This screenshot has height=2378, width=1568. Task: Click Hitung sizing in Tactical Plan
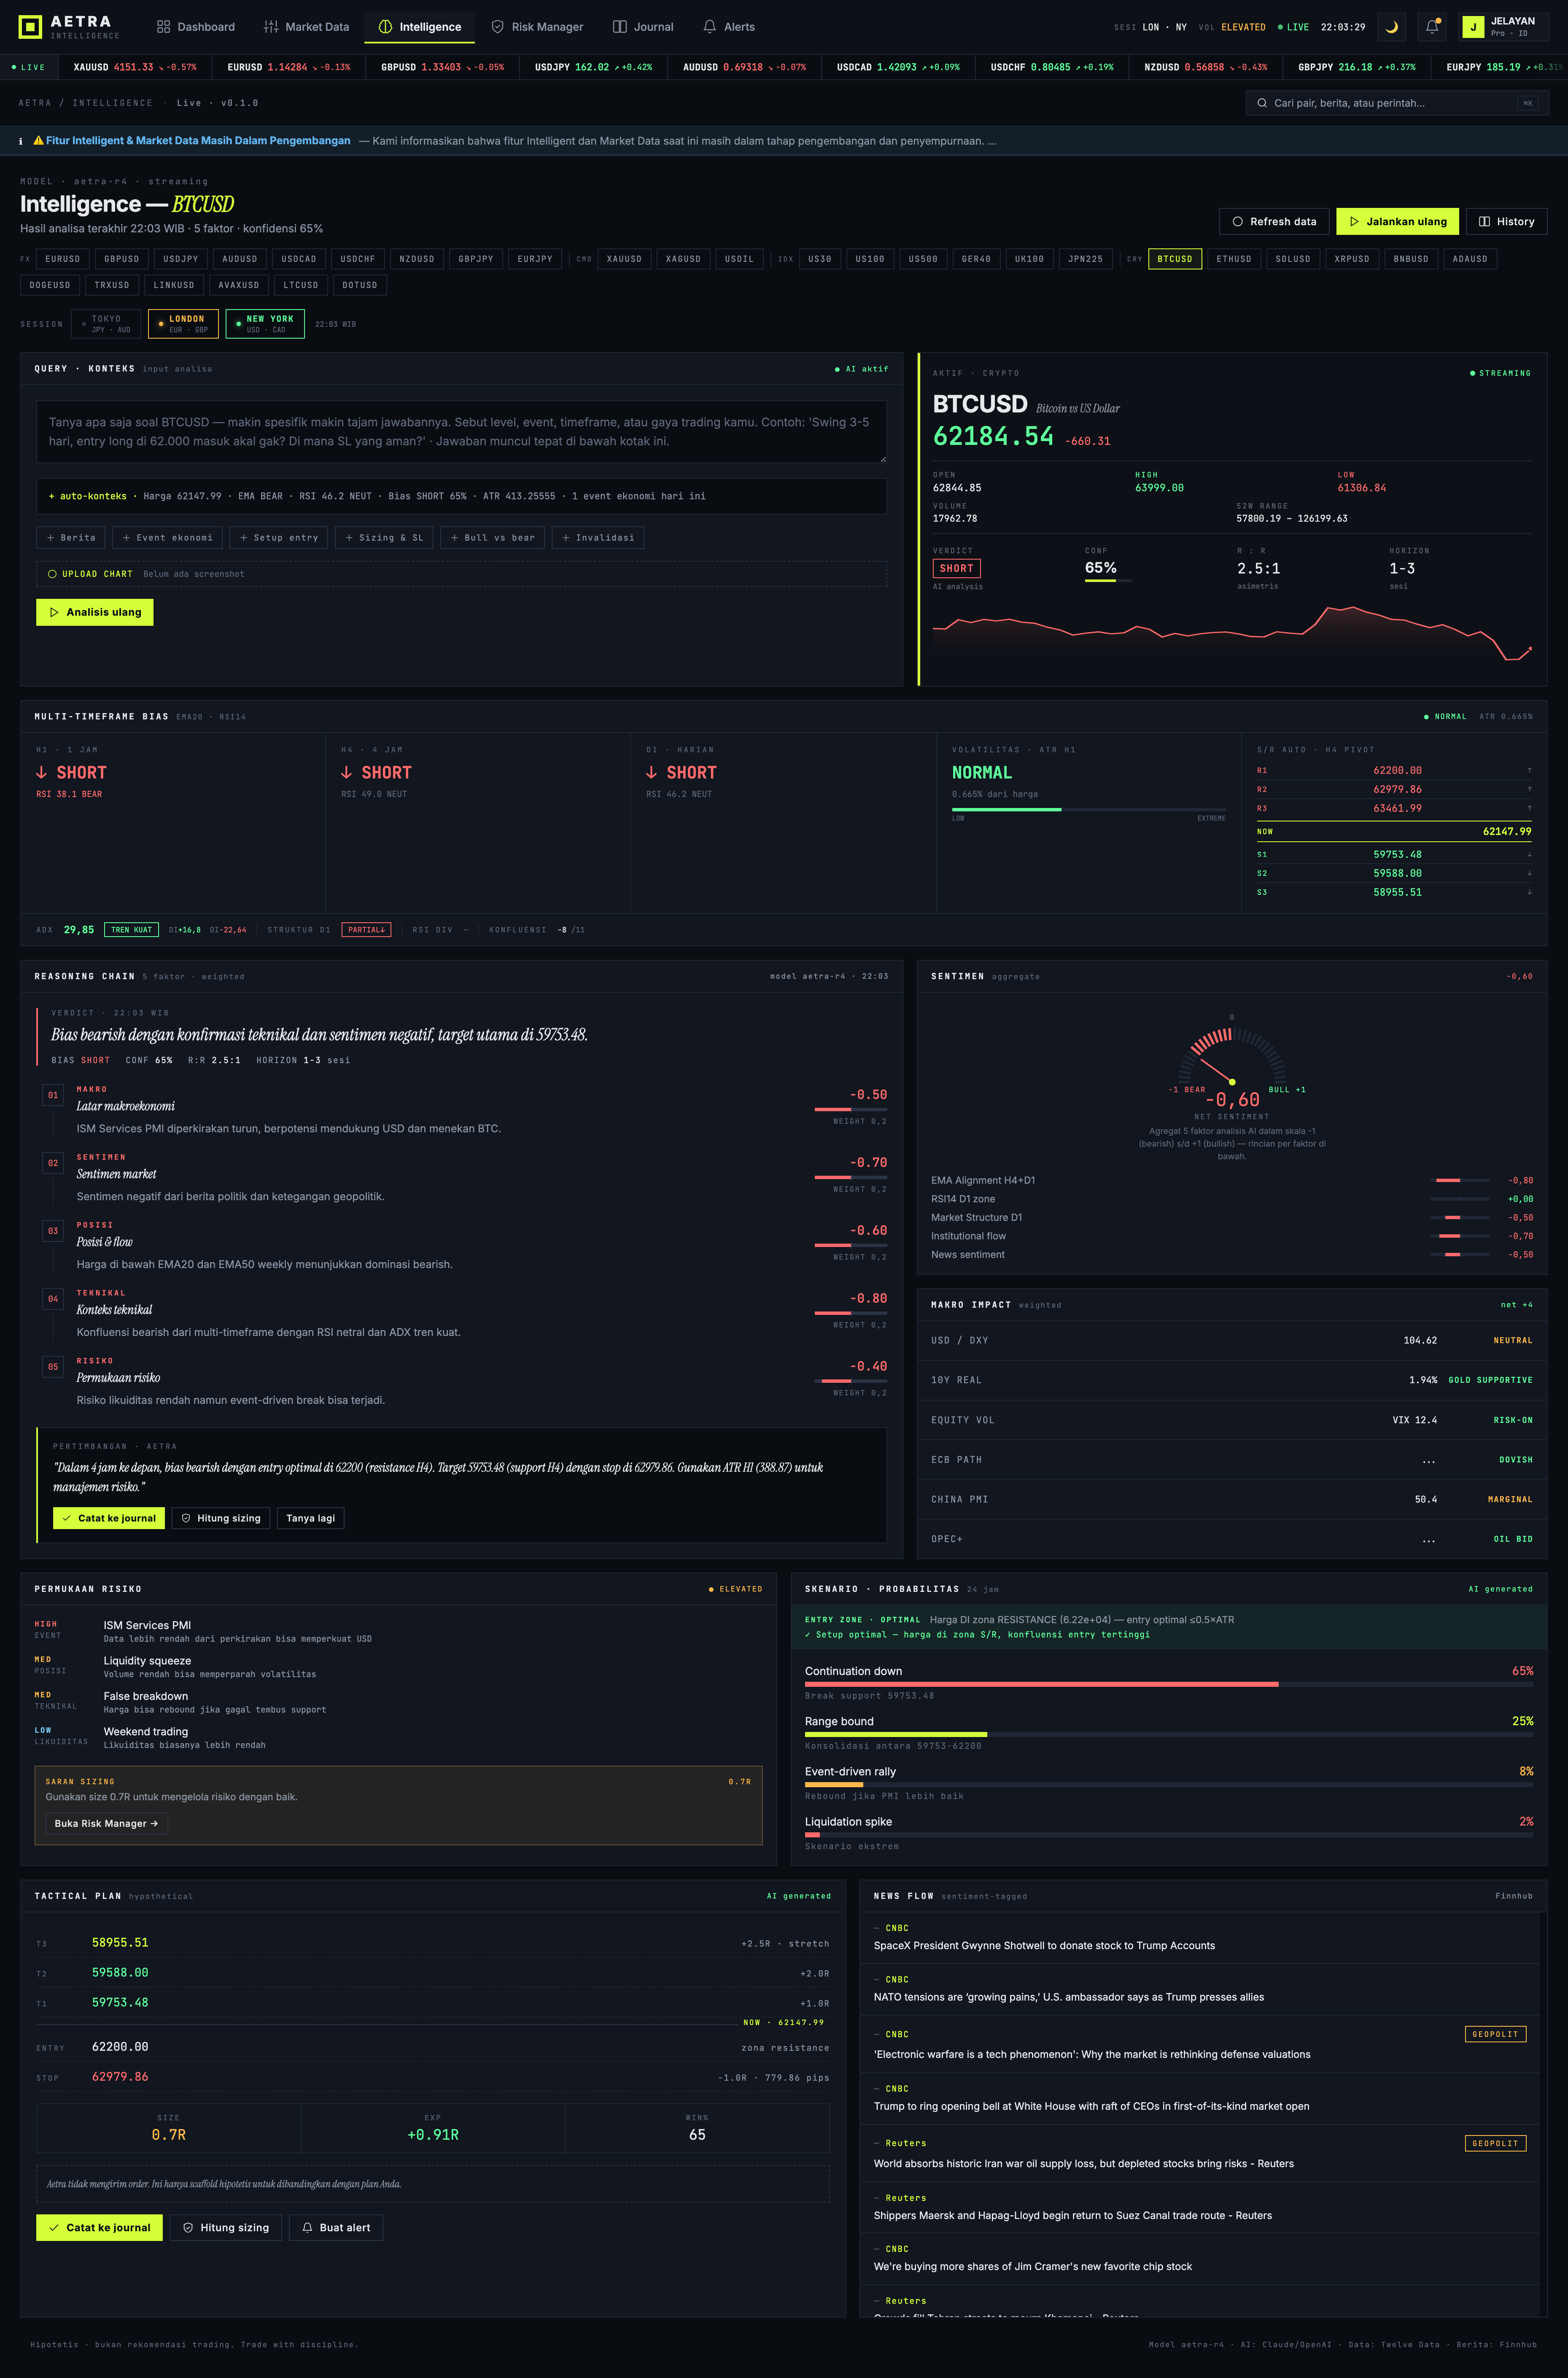pos(226,2227)
